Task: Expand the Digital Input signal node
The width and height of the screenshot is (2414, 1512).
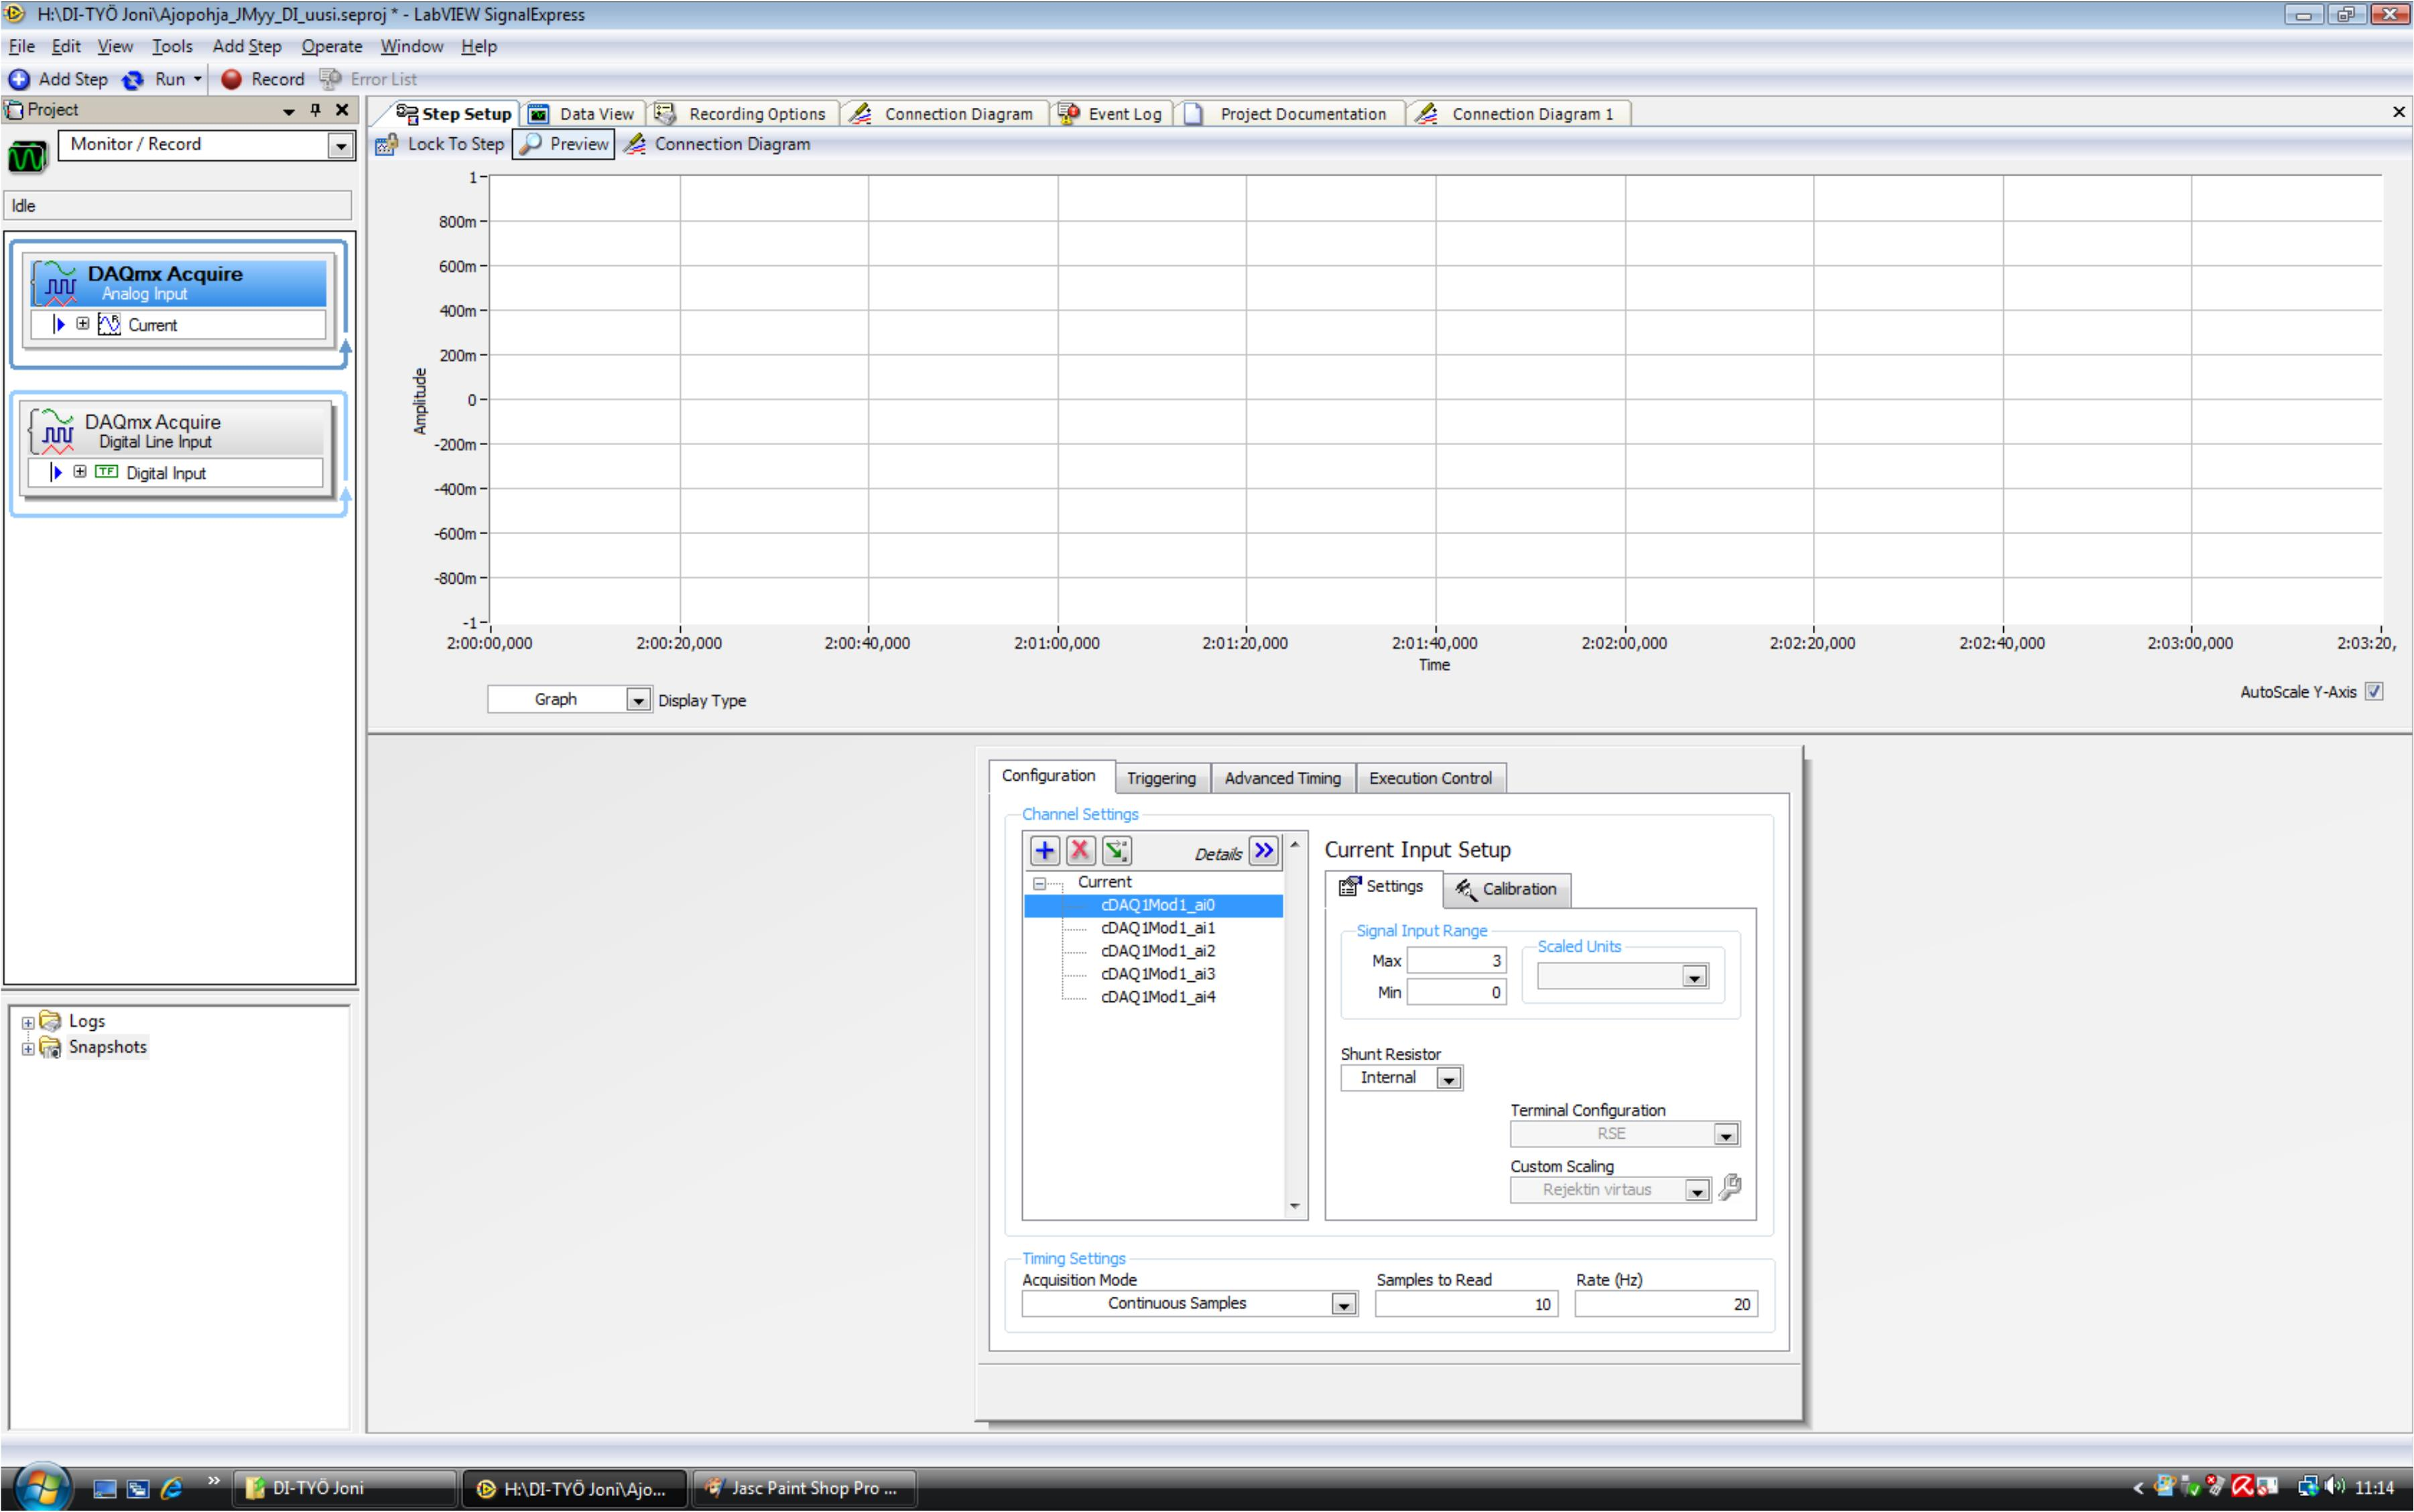Action: pos(80,472)
